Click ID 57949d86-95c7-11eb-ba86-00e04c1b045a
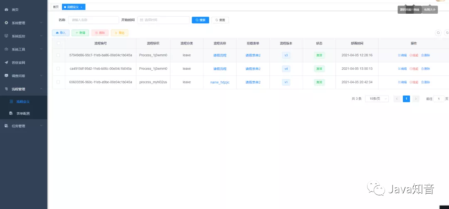 pos(101,55)
